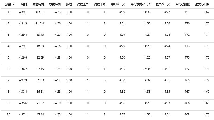Image resolution: width=214 pixels, height=120 pixels.
Task: Sort by 高度下降 column header
Action: (100, 4)
